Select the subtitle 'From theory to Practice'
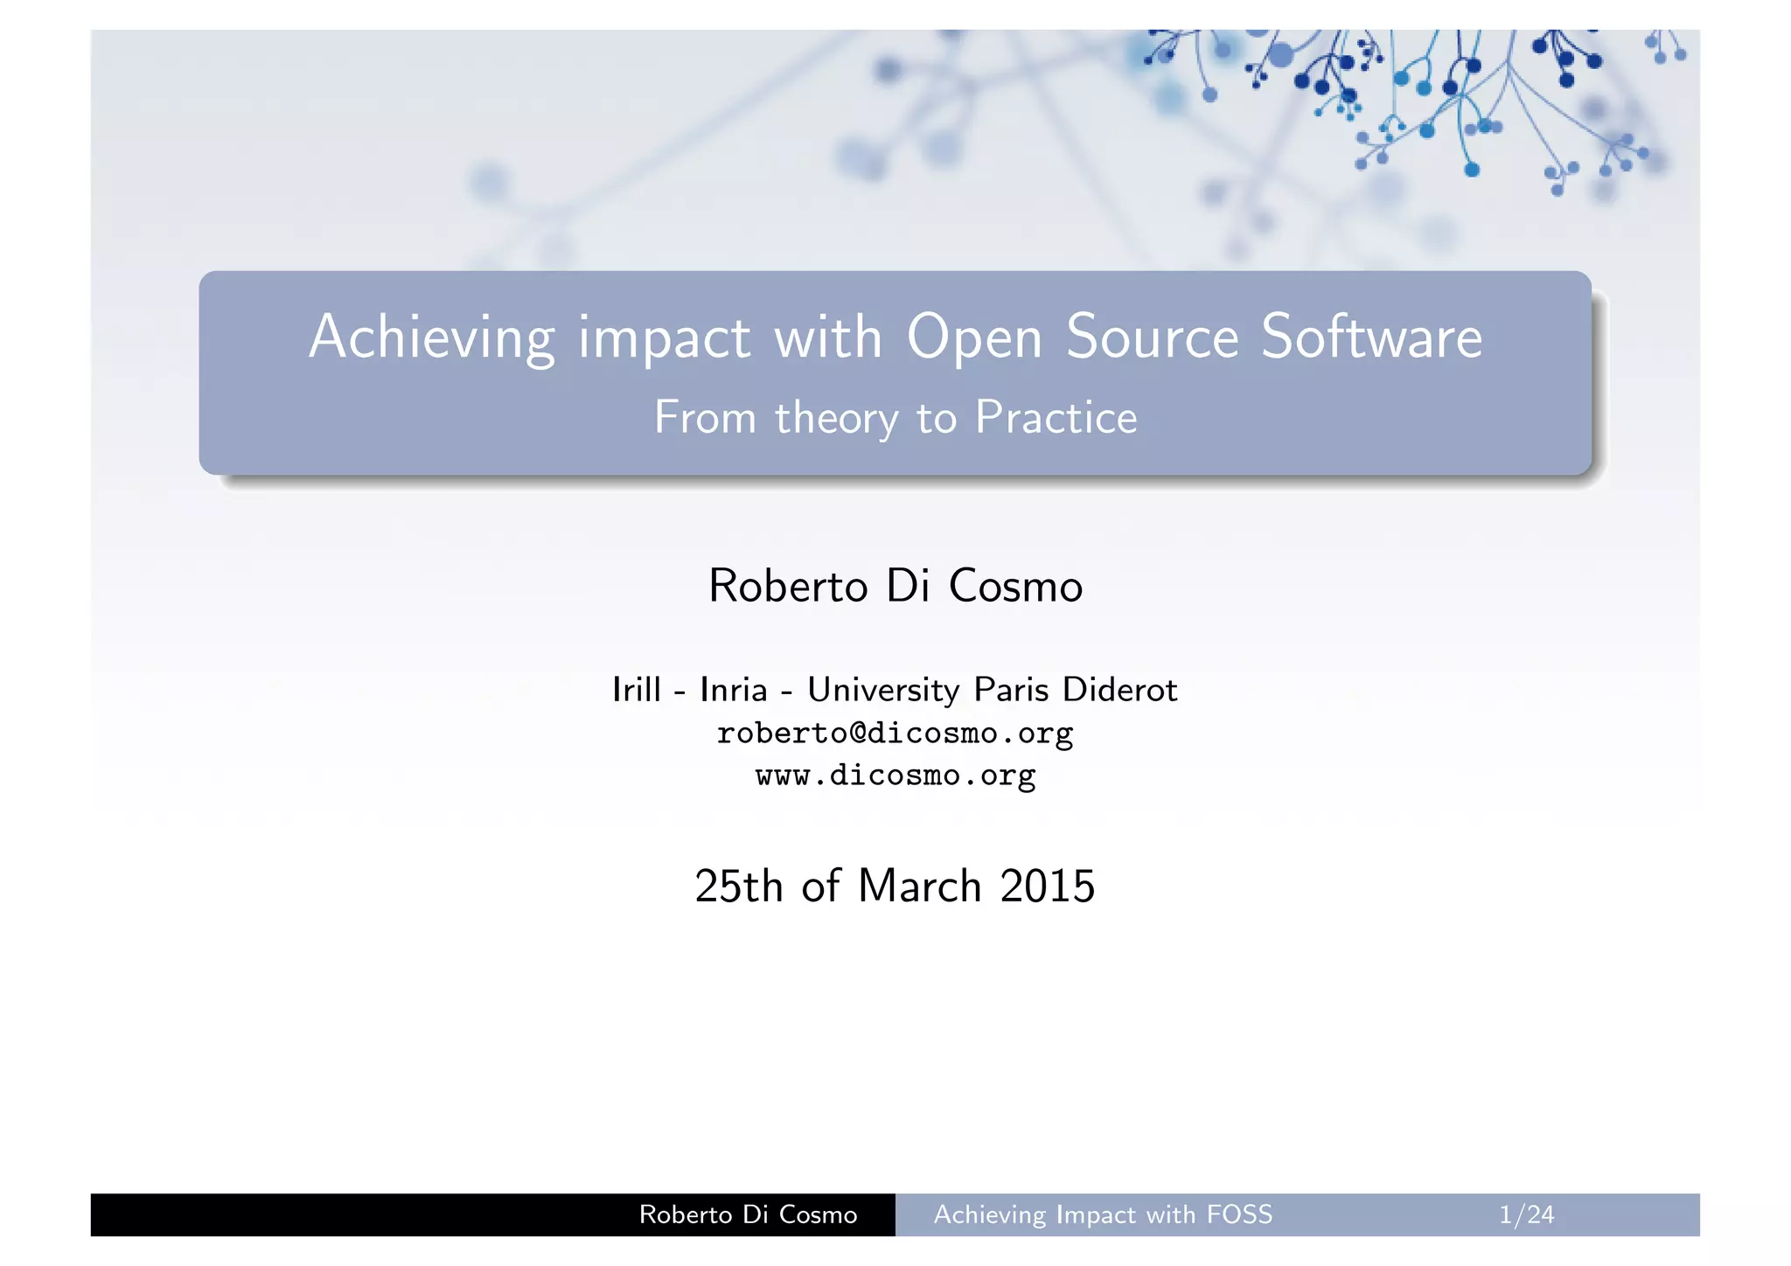Viewport: 1791px width, 1266px height. (895, 417)
